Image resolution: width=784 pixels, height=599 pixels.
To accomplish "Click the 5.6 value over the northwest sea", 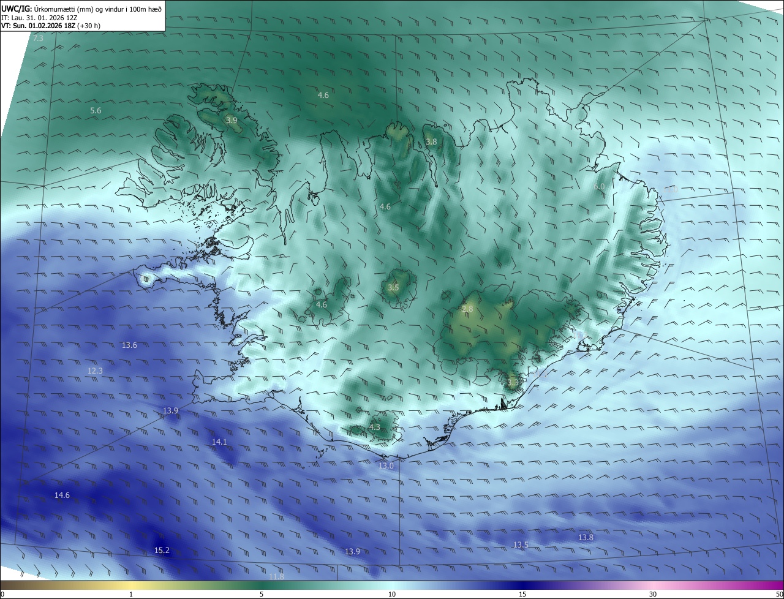I will click(x=96, y=110).
